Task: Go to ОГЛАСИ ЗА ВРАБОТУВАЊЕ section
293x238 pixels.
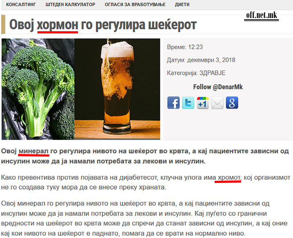Action: pos(135,4)
